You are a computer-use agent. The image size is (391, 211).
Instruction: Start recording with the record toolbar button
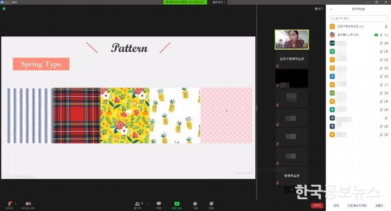coord(195,205)
